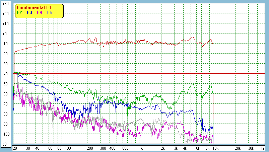Click the 200 frequency axis label
This screenshot has height=152, width=269.
tap(90, 148)
